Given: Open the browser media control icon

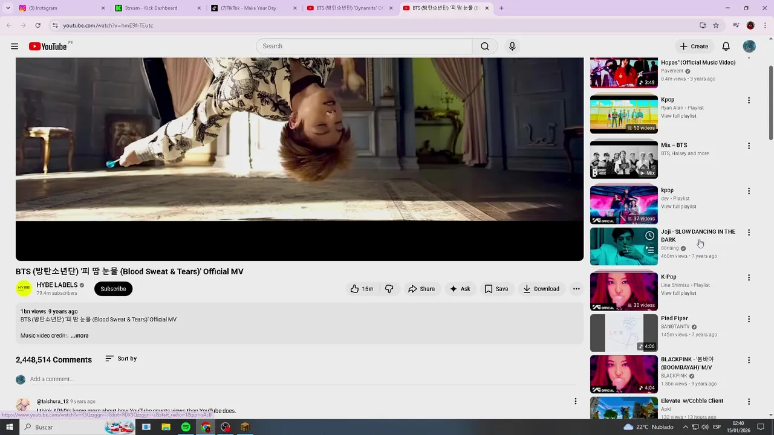Looking at the screenshot, I should 735,25.
